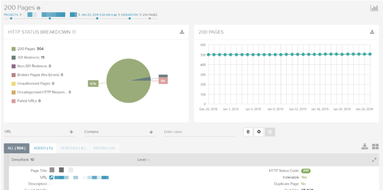The image size is (383, 190).
Task: Click the info icon beside 200 Pages title
Action: pos(39,8)
